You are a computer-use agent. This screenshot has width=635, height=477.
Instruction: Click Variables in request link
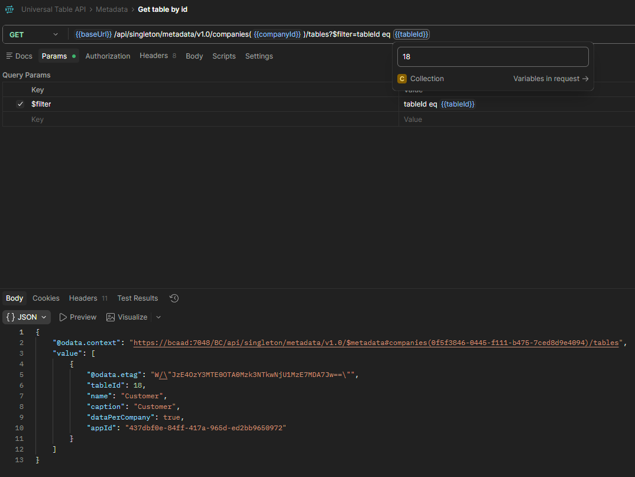point(551,79)
